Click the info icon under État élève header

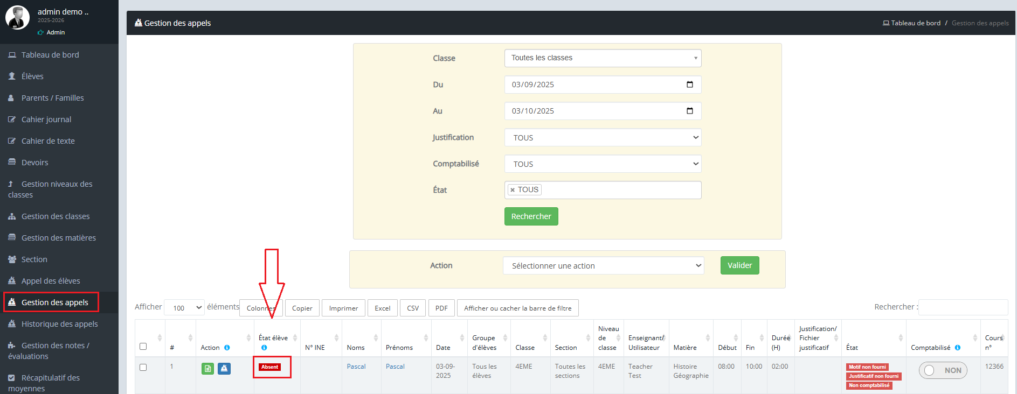click(264, 348)
